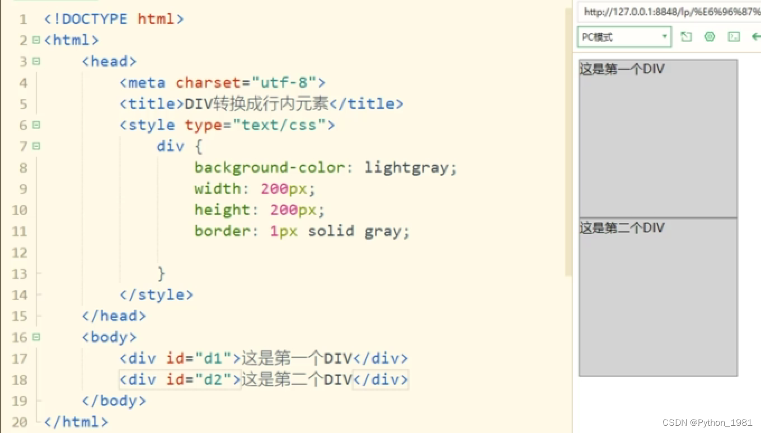Select the word lightgray on line 8
Screen dimensions: 761x433
click(x=407, y=167)
